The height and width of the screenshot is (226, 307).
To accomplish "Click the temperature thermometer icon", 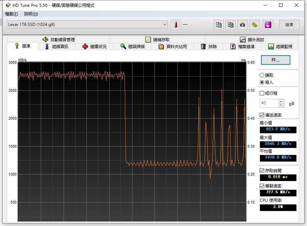I will (176, 25).
